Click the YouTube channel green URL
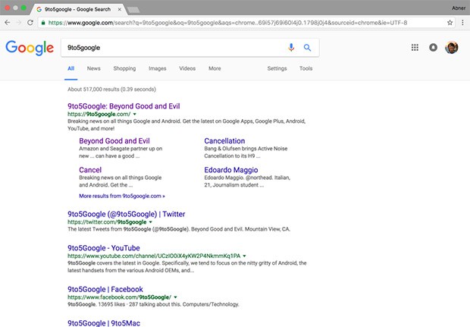Image resolution: width=470 pixels, height=327 pixels. [154, 256]
